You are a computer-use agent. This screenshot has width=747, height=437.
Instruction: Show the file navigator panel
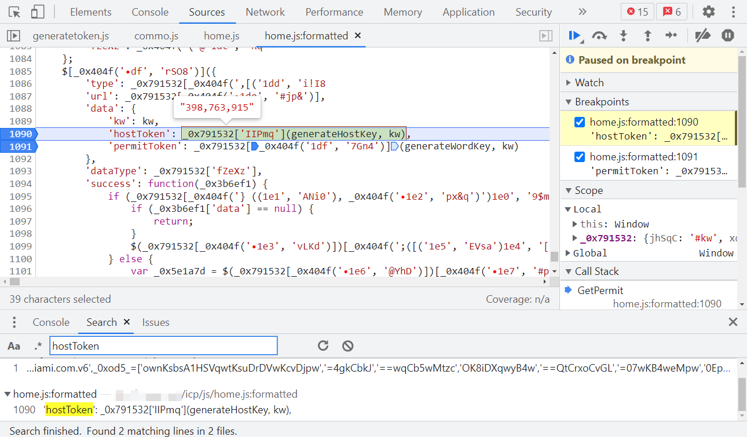click(x=13, y=36)
